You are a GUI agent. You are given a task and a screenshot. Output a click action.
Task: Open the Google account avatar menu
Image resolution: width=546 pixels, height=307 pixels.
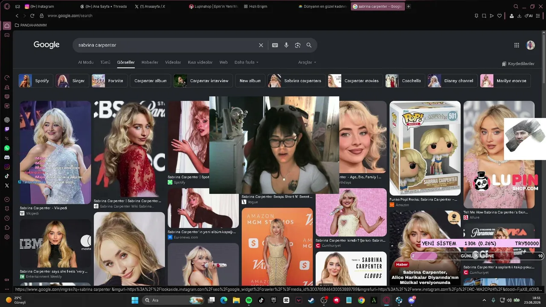click(531, 45)
